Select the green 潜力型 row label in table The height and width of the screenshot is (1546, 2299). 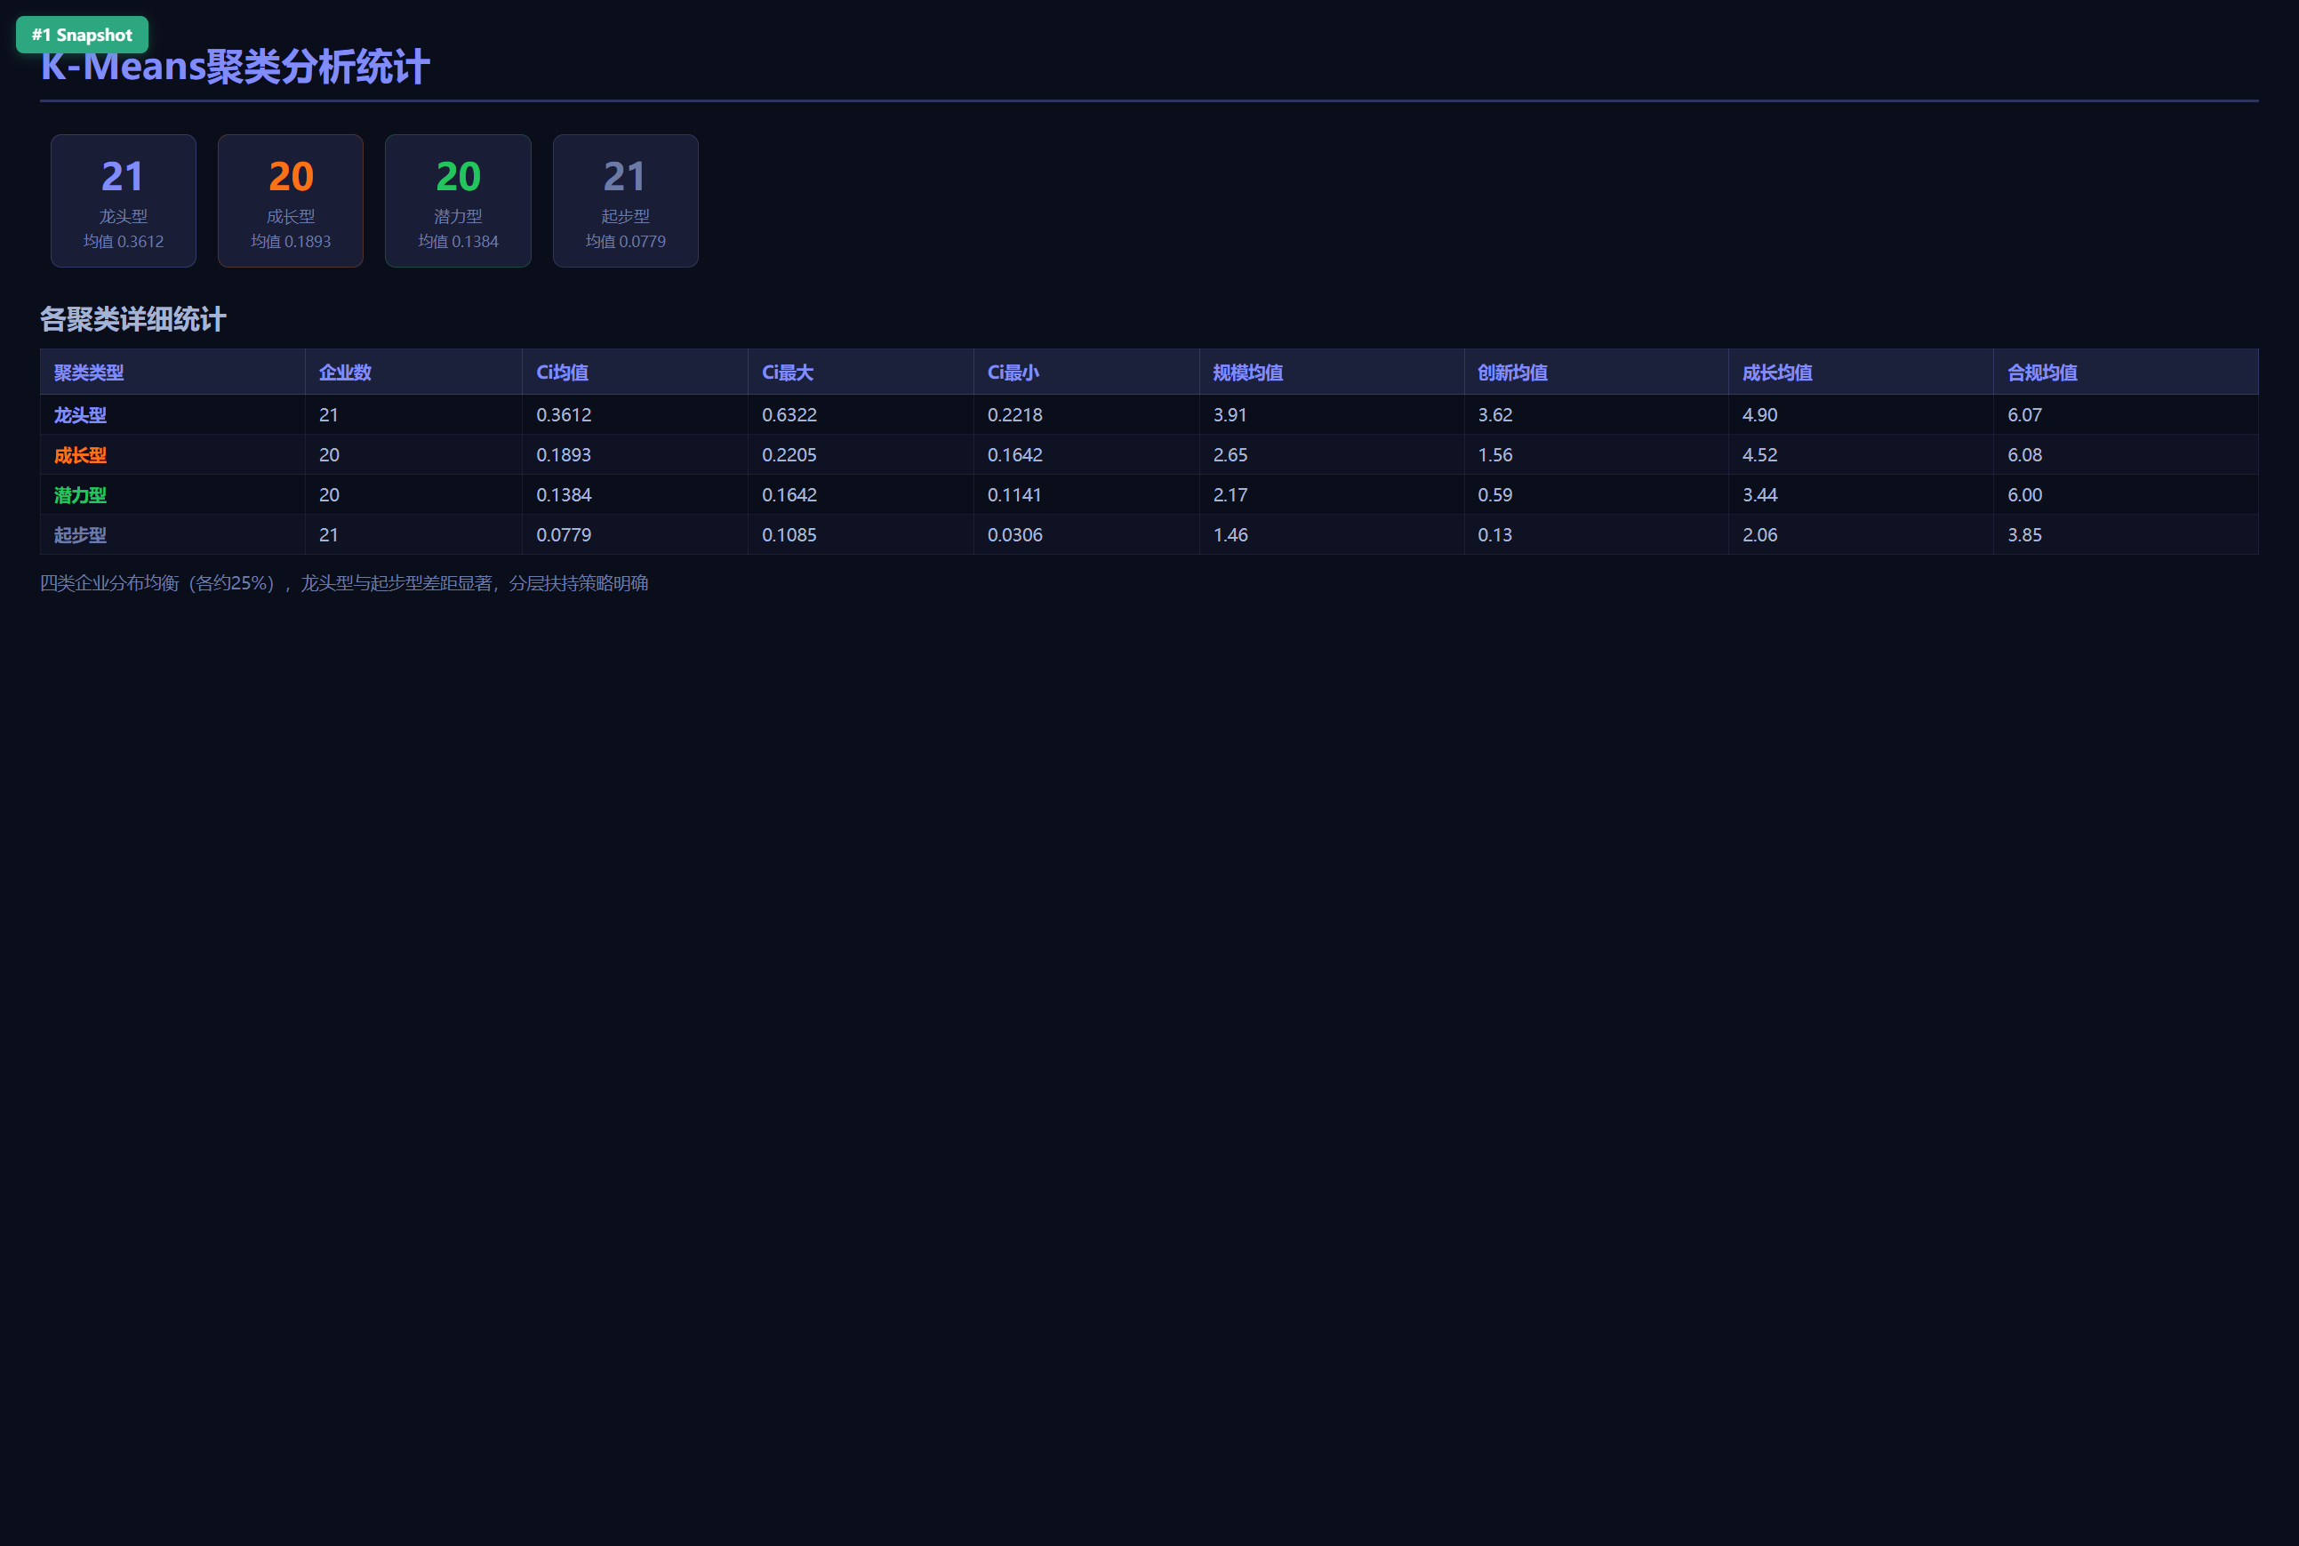[80, 495]
